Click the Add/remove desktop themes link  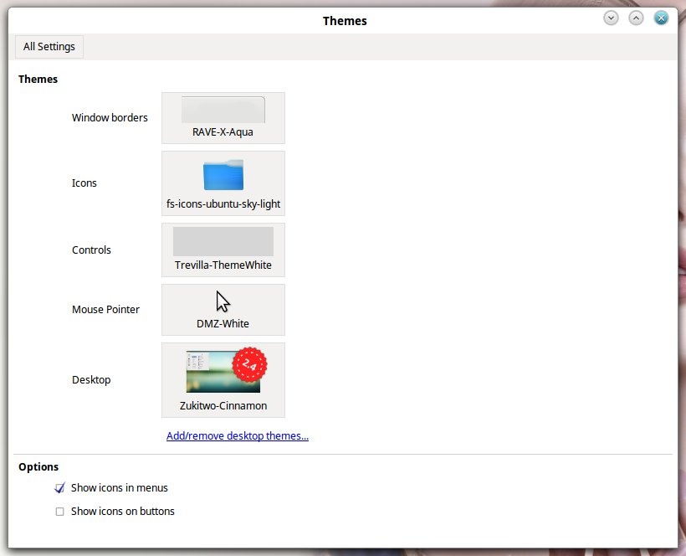pos(238,435)
